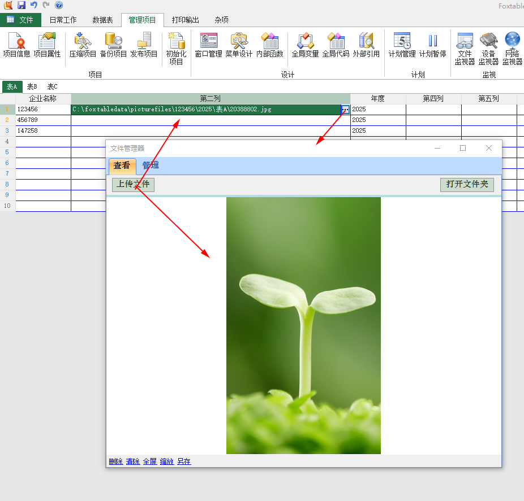
Task: Click 初始化项目 initialize project icon
Action: click(176, 49)
